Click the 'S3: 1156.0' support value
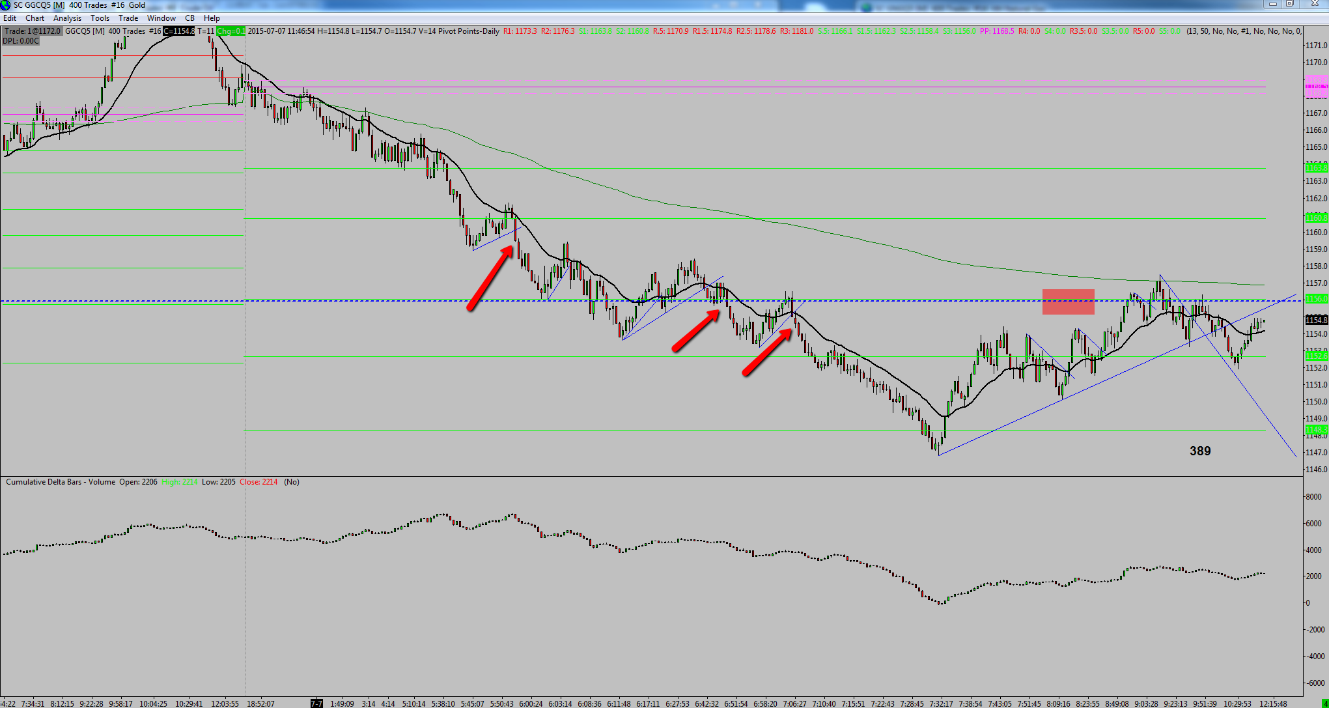The width and height of the screenshot is (1329, 708). coord(959,31)
